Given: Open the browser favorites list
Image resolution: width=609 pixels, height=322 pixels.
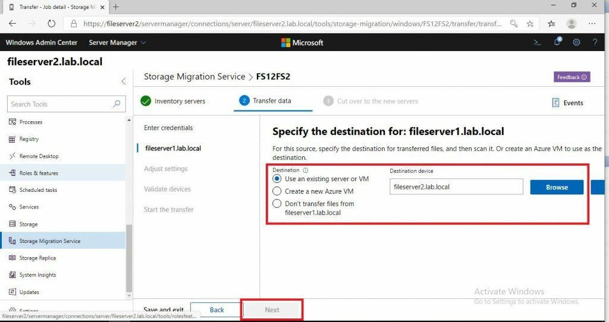Looking at the screenshot, I should (x=551, y=24).
